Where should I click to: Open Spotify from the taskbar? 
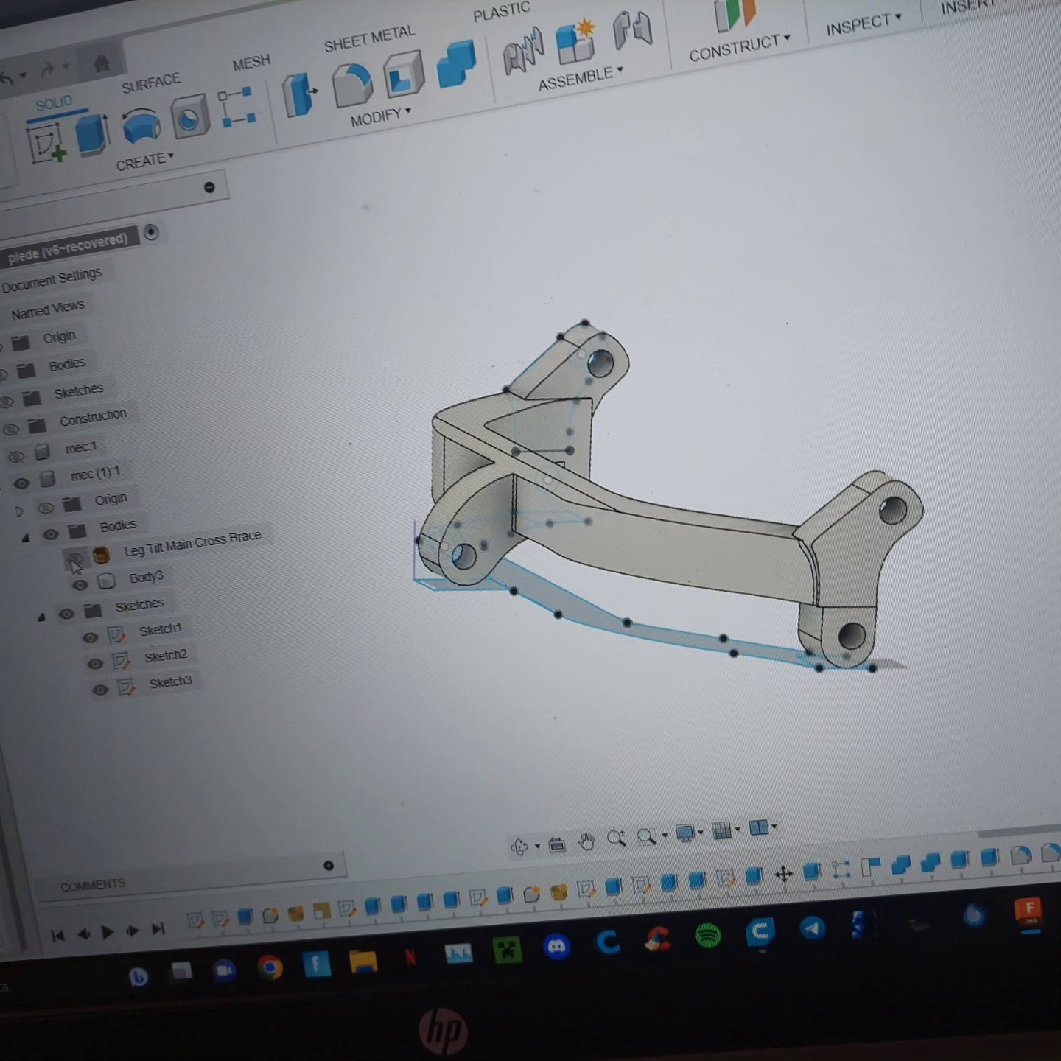pos(707,936)
